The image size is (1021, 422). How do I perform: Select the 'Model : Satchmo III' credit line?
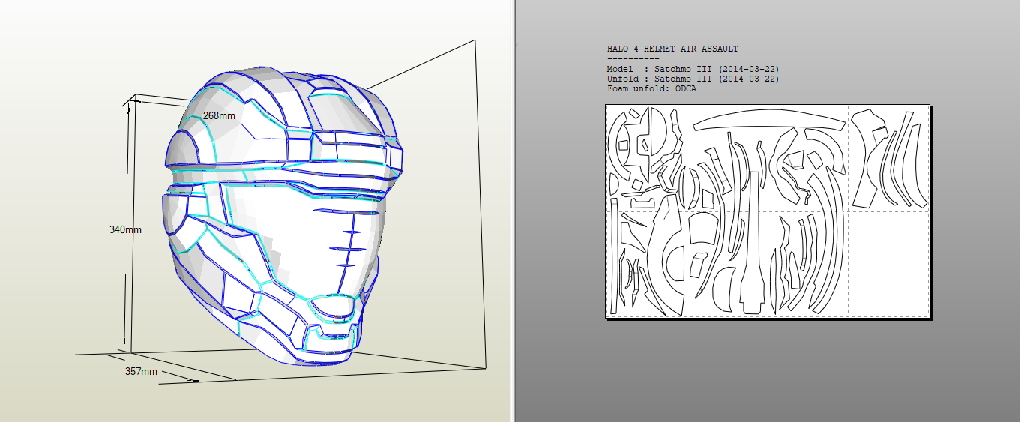point(693,69)
